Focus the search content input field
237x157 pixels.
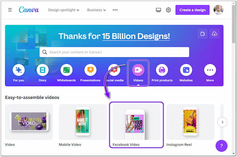click(x=114, y=52)
